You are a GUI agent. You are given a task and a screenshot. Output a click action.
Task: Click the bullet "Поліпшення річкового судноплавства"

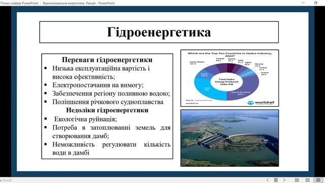tap(108, 102)
